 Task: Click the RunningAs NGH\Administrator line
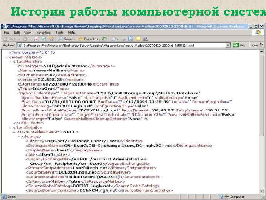pos(66,66)
